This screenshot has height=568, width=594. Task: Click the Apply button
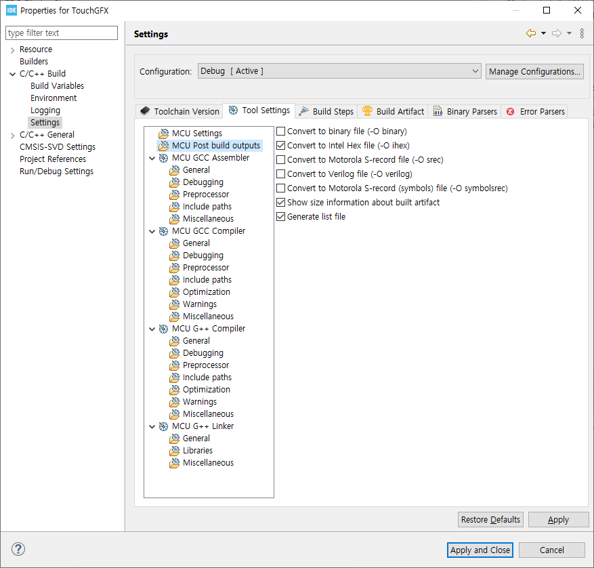[x=558, y=519]
